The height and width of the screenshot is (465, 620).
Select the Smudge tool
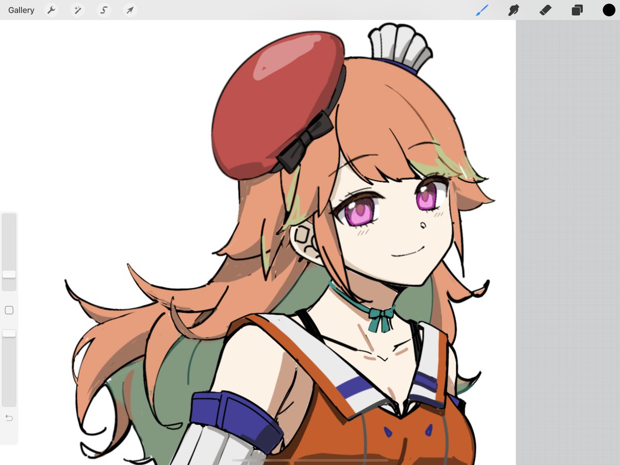click(514, 10)
